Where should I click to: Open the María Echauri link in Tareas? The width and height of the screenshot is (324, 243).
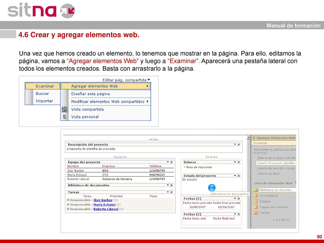(x=104, y=205)
